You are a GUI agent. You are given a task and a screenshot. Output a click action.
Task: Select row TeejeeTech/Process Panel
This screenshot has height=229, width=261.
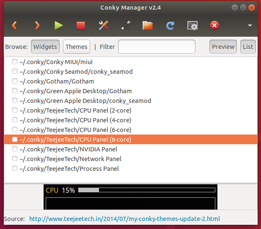[131, 168]
